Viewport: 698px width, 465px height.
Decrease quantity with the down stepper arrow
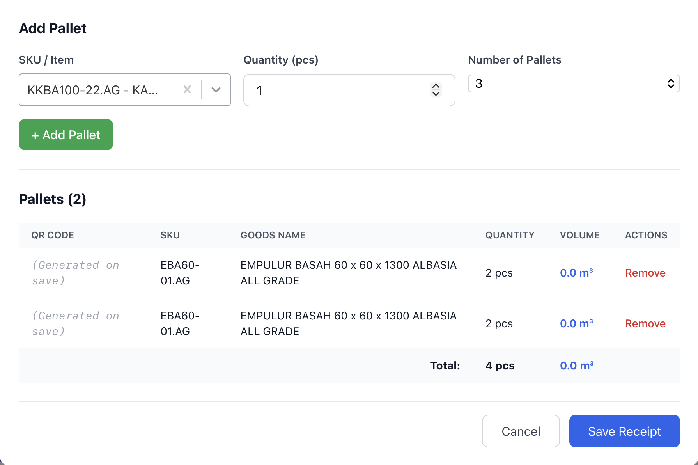point(436,94)
